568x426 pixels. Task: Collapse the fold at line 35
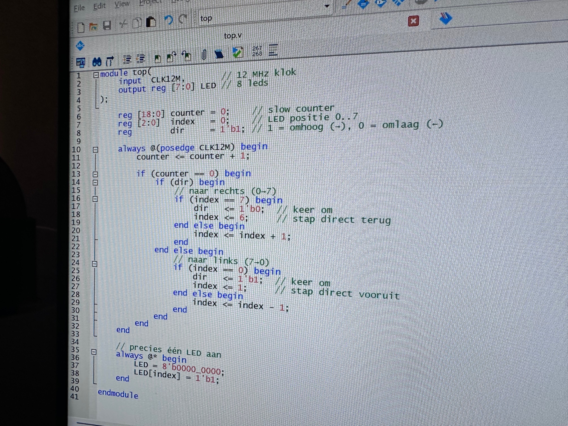(x=94, y=352)
